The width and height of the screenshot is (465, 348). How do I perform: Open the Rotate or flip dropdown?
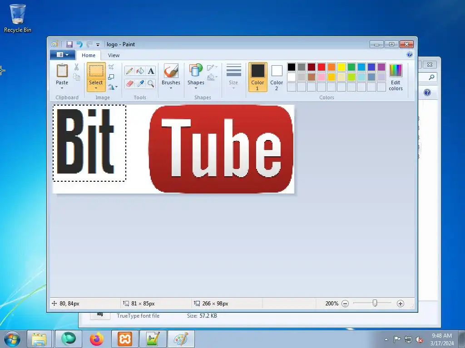[113, 87]
